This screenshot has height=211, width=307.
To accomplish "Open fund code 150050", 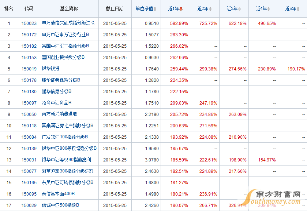I will pos(29,114).
